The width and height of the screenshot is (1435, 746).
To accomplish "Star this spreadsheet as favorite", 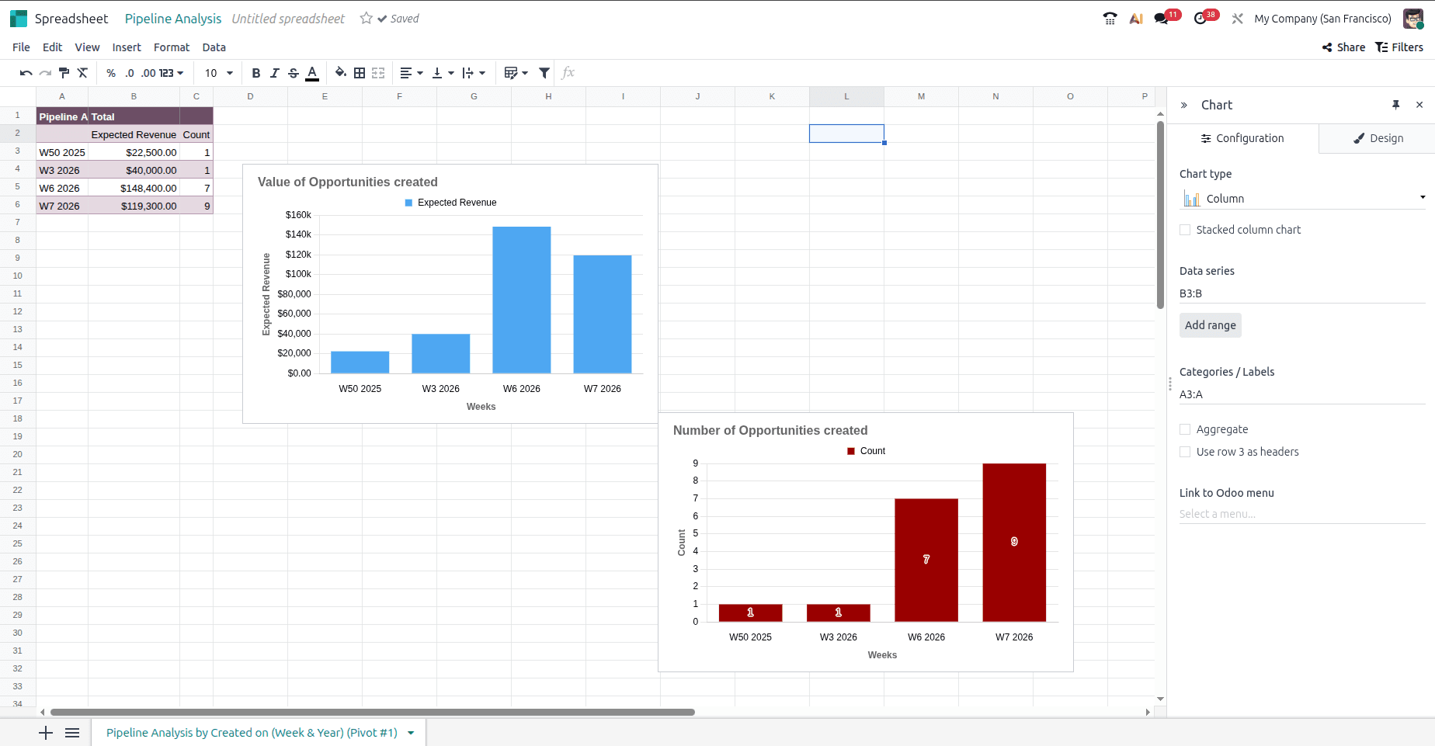I will click(367, 18).
